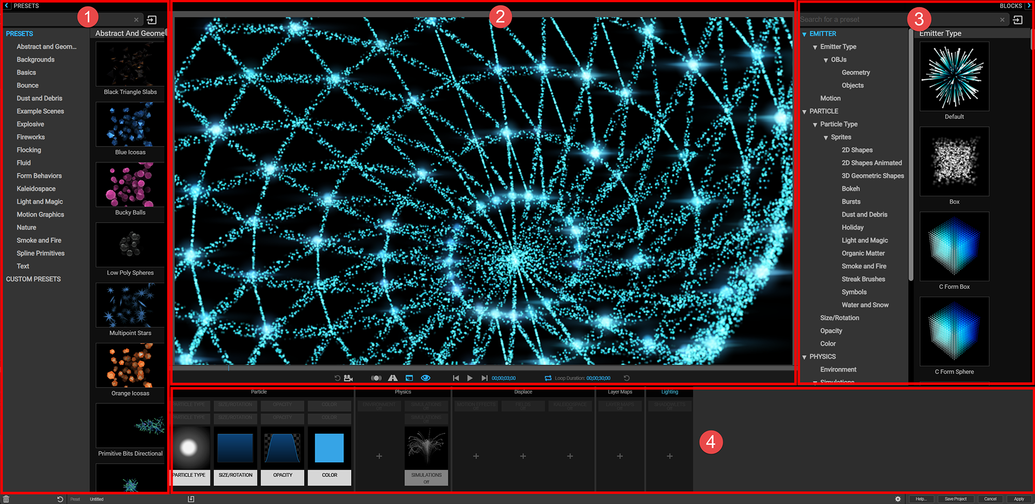The image size is (1035, 504).
Task: Select the Box emitter type thumbnail
Action: (954, 161)
